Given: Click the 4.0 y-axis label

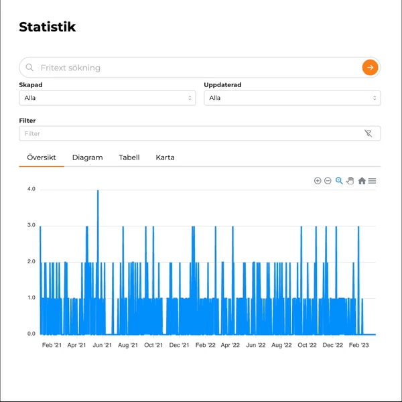Looking at the screenshot, I should click(31, 189).
